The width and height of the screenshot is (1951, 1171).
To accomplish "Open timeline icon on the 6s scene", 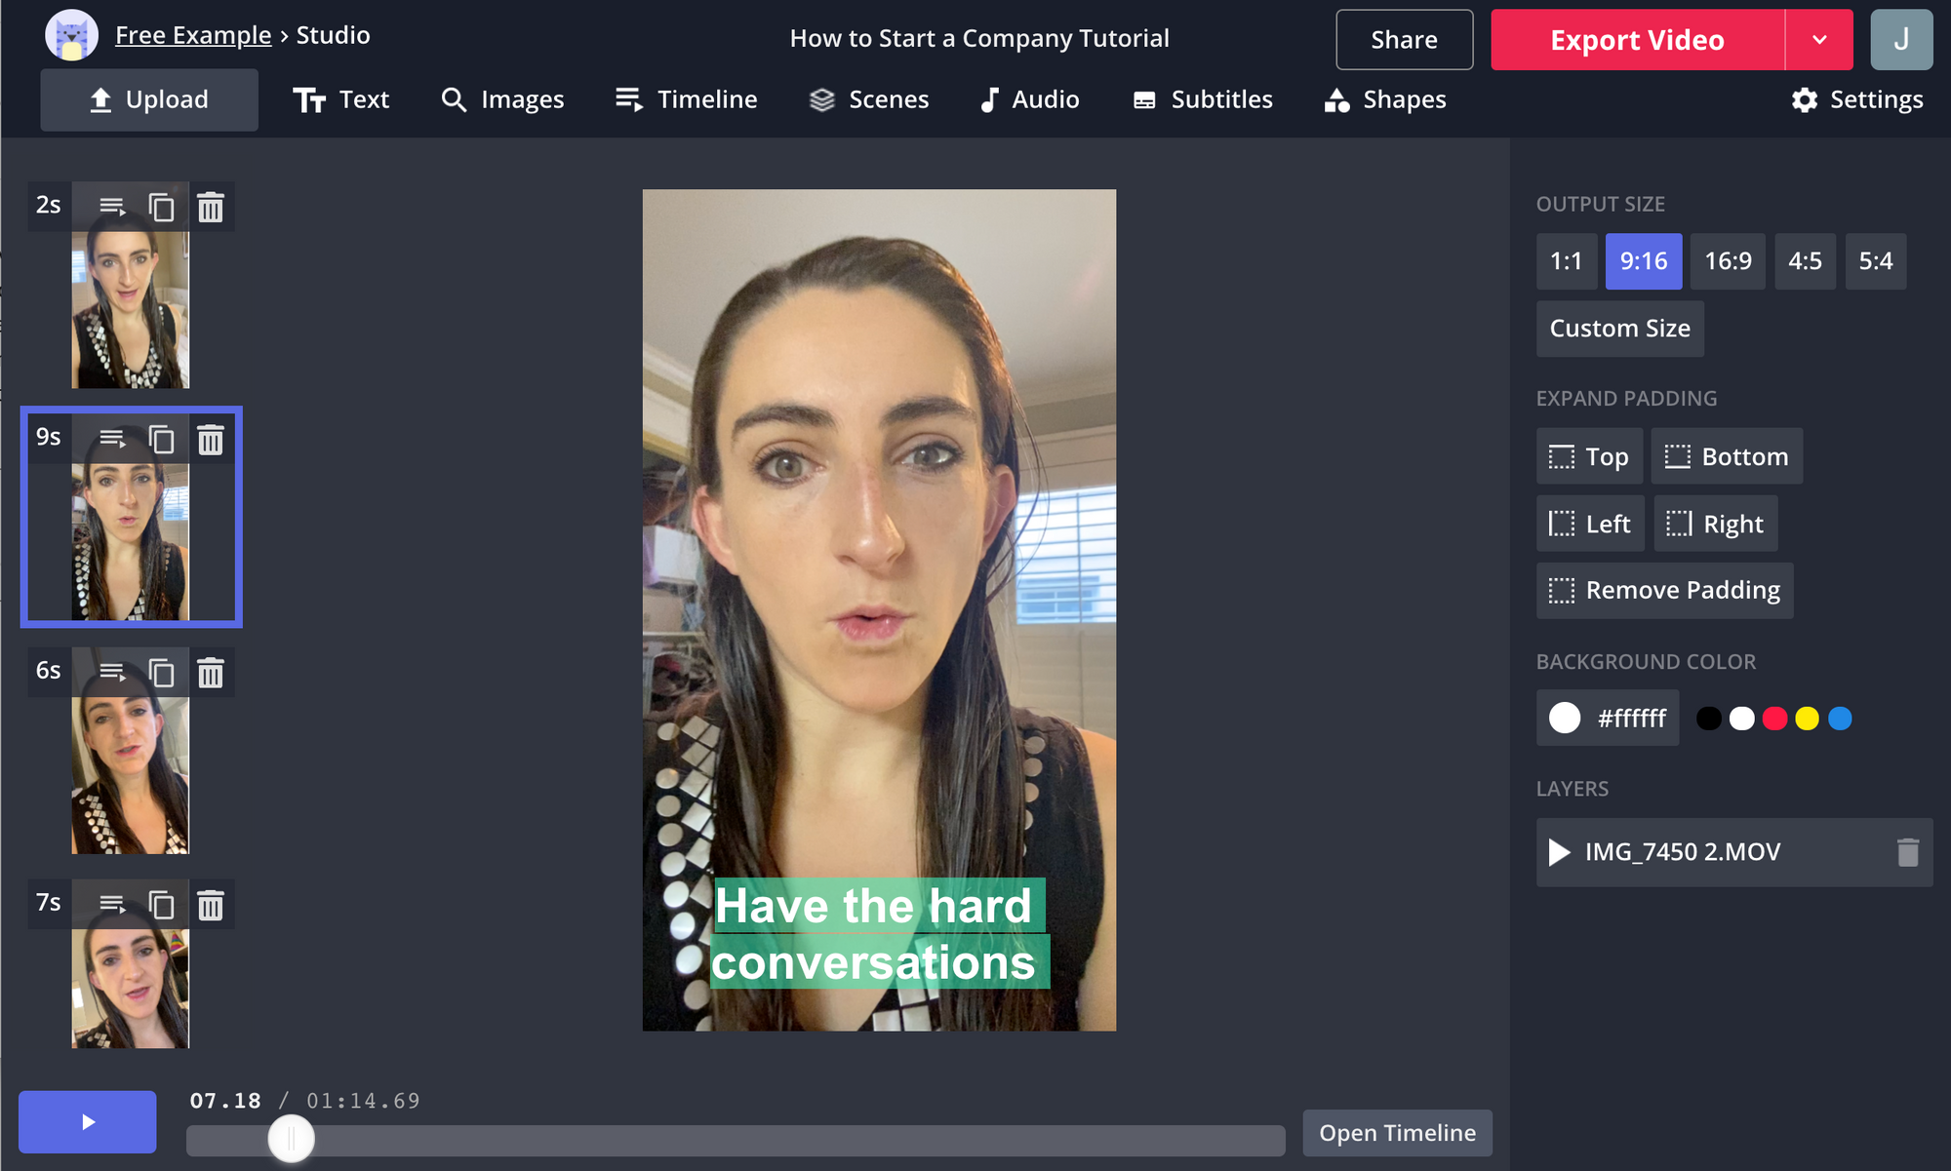I will pyautogui.click(x=112, y=673).
